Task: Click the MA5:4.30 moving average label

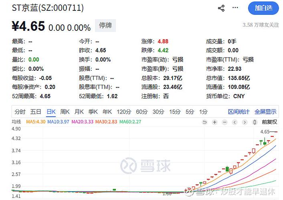Action: point(36,122)
